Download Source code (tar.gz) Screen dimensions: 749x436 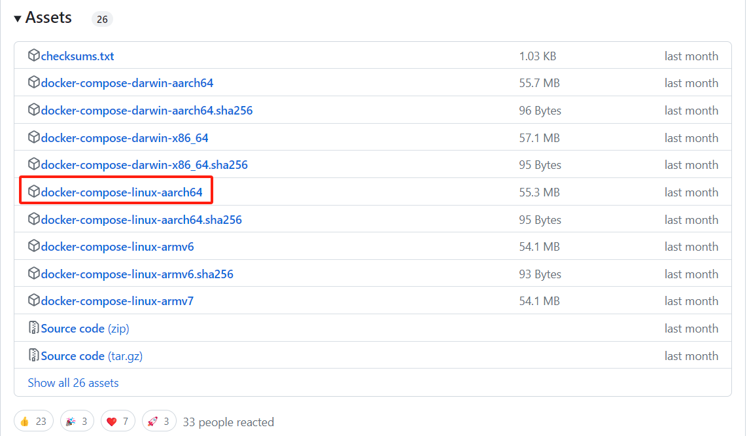92,356
